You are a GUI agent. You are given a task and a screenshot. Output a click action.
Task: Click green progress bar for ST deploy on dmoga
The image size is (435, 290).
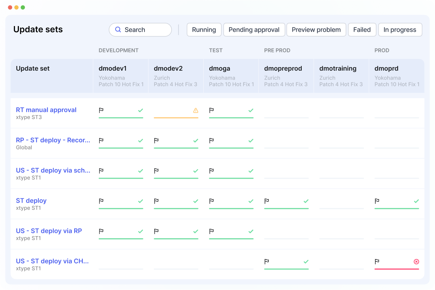pos(231,208)
